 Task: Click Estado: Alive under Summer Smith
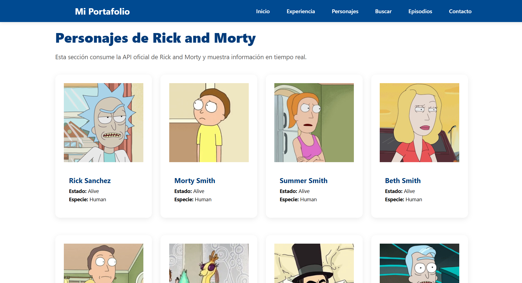coord(295,191)
